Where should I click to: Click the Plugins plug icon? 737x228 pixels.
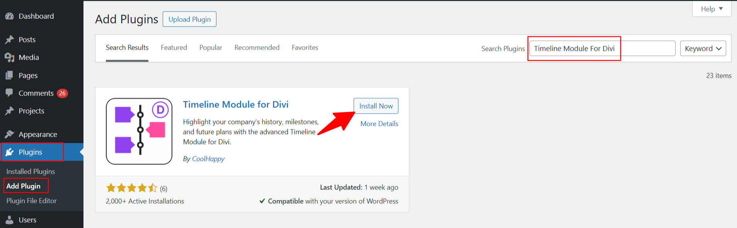click(10, 152)
